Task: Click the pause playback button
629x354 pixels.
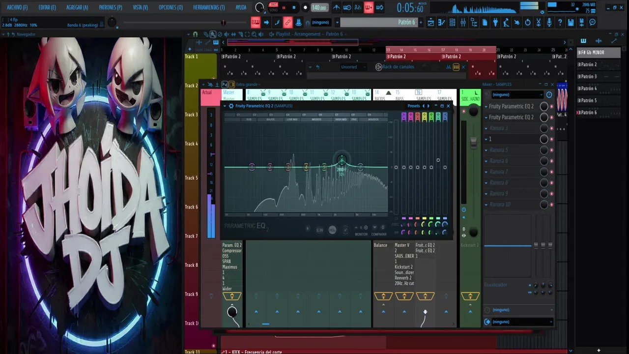Action: tap(284, 7)
